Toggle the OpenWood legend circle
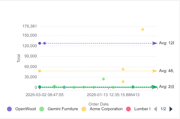Screen dimensions: 180x119 [x=9, y=109]
